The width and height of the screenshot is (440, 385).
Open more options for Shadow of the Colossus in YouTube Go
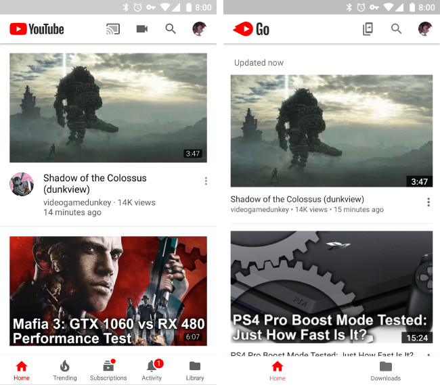point(428,202)
